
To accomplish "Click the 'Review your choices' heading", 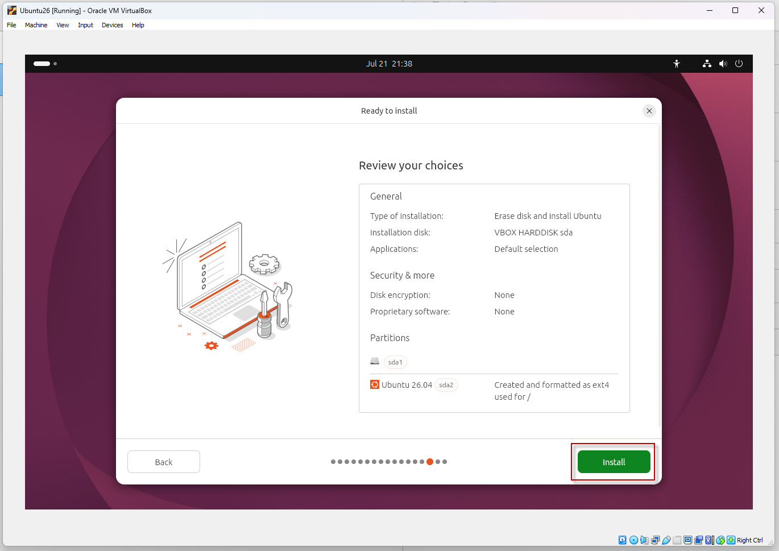I will (x=411, y=165).
